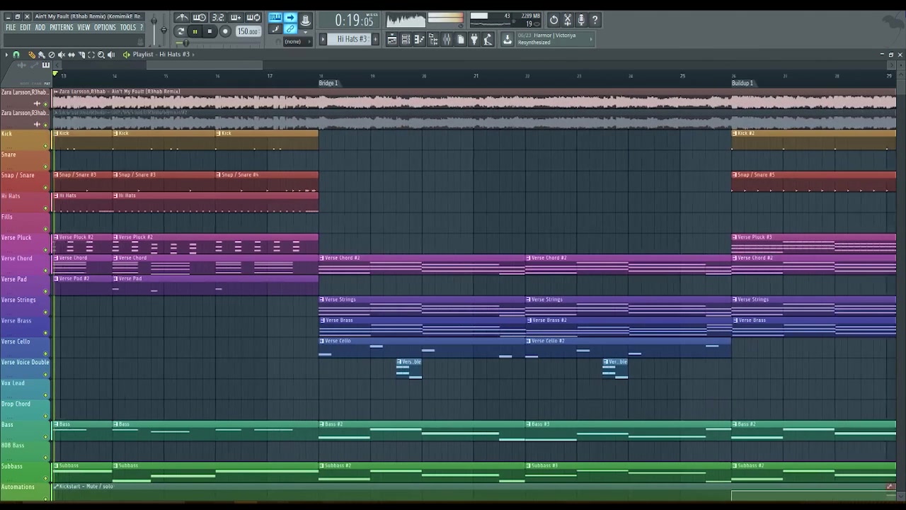Pause playback with the pause button
The height and width of the screenshot is (510, 906).
pos(195,31)
